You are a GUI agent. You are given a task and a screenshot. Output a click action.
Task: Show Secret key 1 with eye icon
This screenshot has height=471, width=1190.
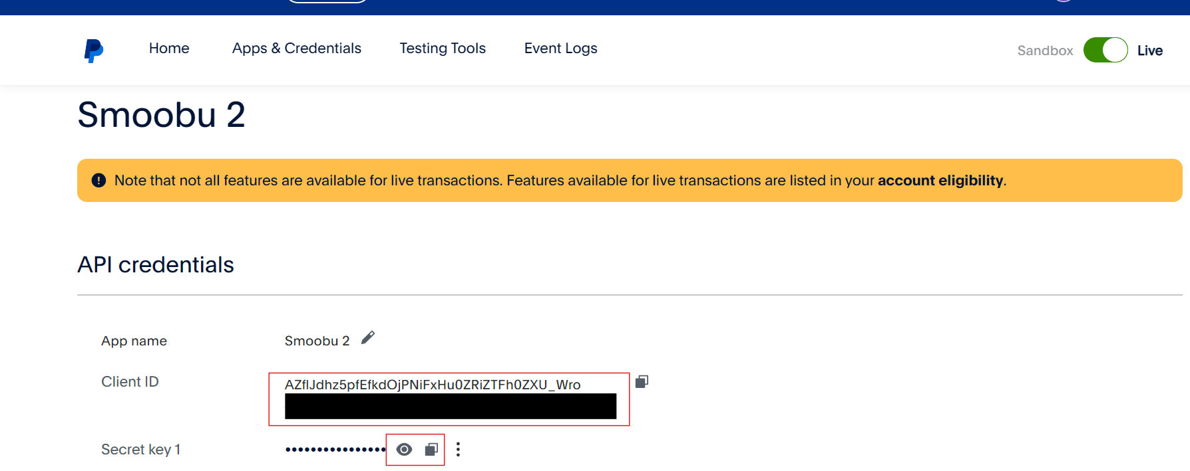[404, 450]
